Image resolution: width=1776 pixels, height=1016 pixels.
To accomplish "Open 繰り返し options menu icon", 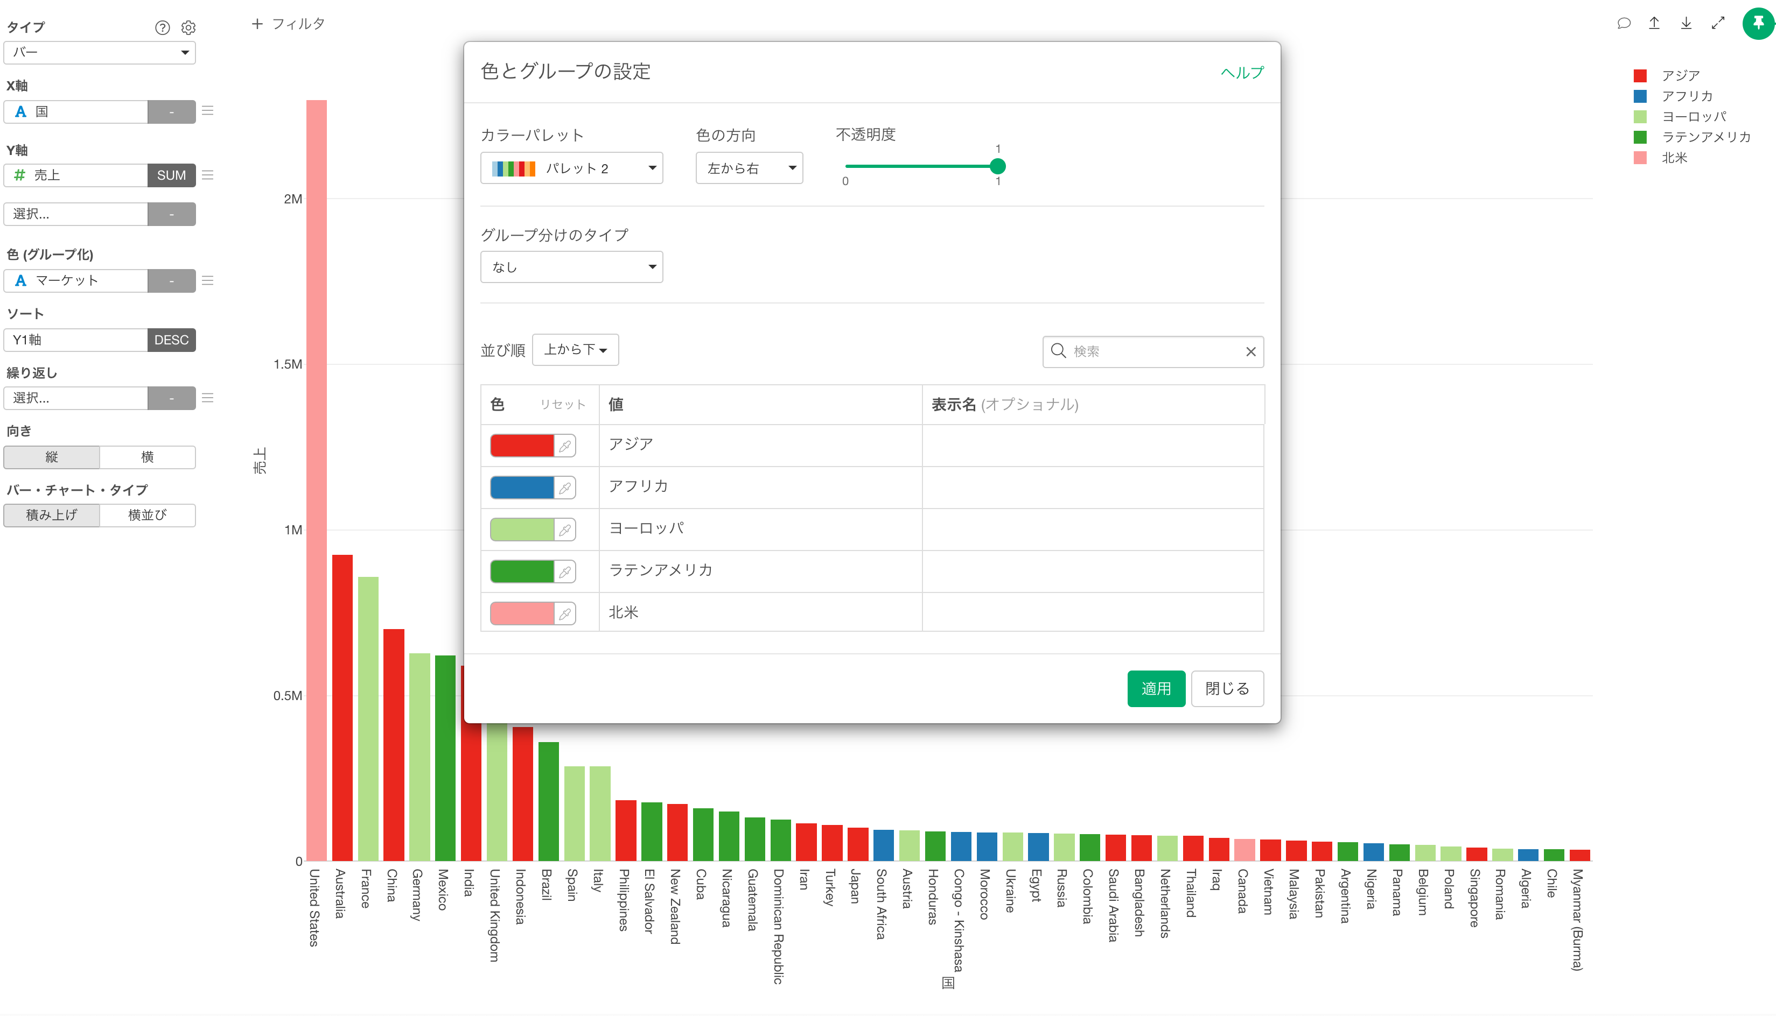I will [x=207, y=398].
